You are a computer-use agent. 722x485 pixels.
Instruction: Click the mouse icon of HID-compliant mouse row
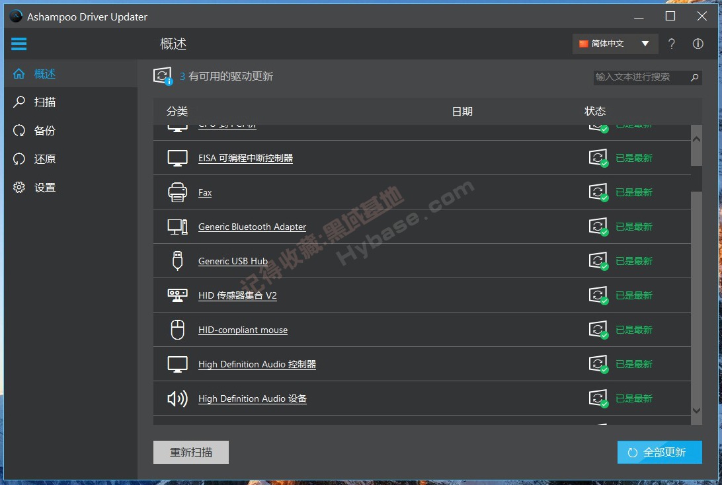coord(177,330)
